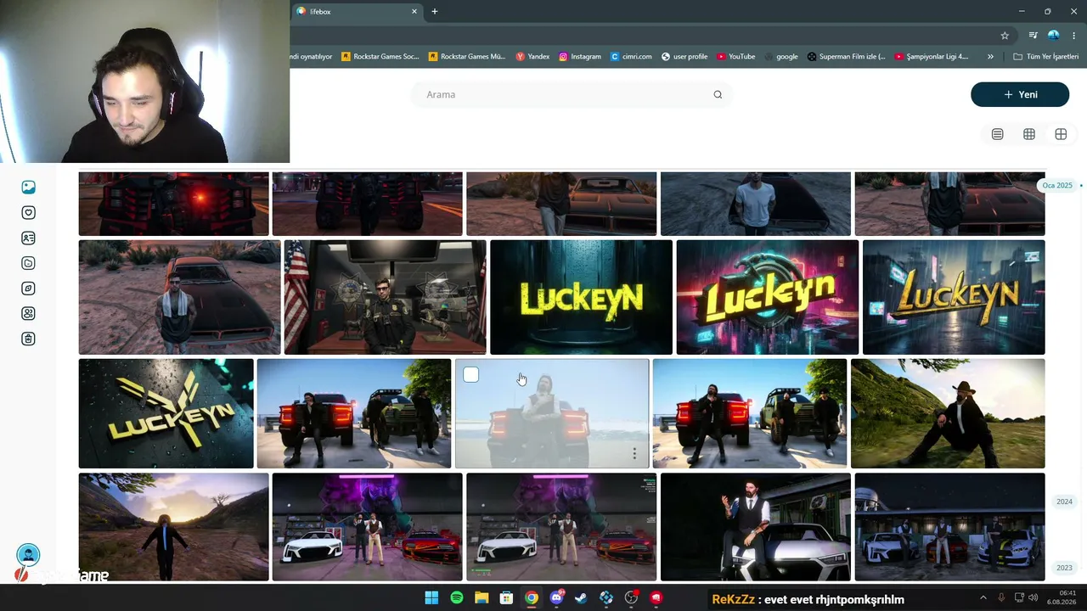Switch to list view layout
1087x611 pixels.
click(x=998, y=134)
